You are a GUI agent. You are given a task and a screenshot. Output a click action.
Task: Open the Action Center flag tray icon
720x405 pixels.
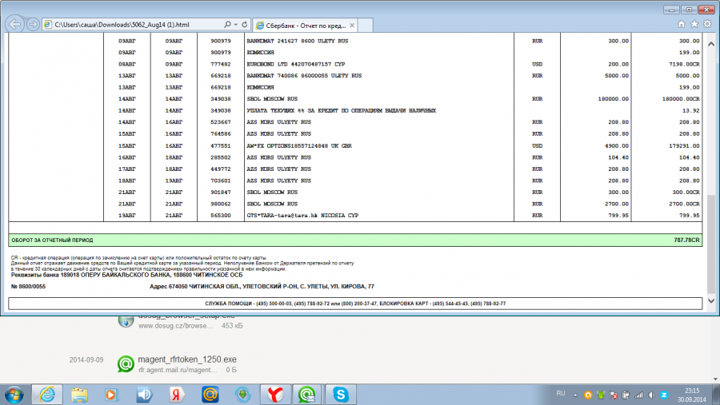pos(613,395)
